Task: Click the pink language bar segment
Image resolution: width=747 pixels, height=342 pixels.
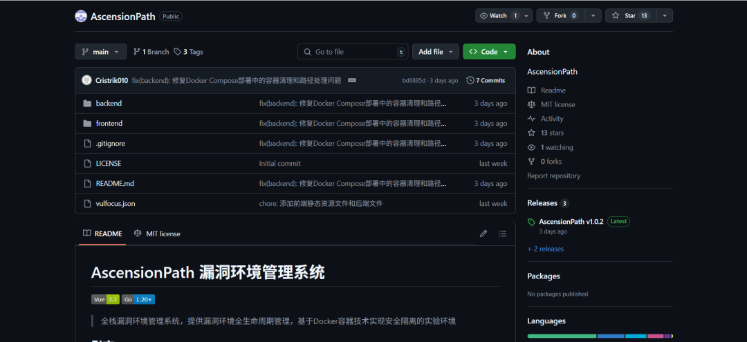Action: point(656,336)
